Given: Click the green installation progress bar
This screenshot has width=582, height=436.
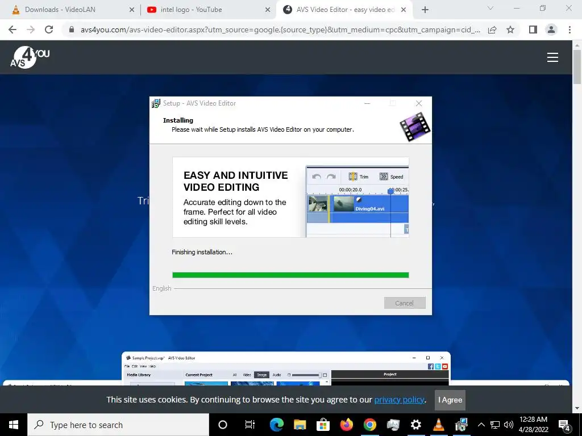Looking at the screenshot, I should (x=290, y=275).
